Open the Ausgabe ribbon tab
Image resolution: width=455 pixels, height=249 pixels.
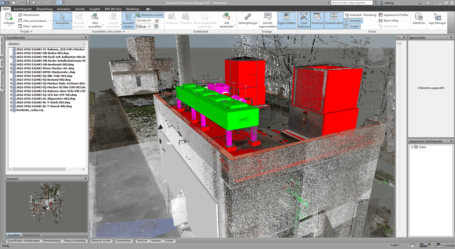tap(95, 9)
